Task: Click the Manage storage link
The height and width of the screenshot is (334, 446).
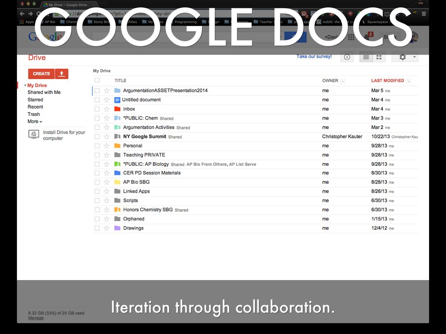Action: (x=36, y=318)
